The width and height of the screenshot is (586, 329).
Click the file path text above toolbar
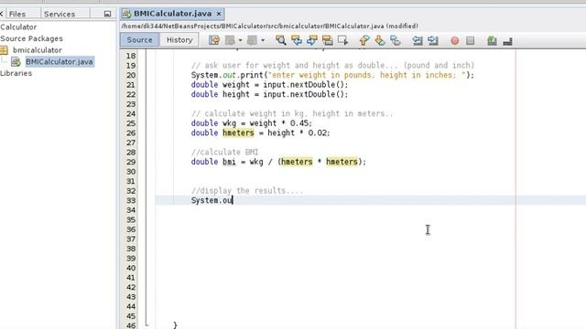click(x=269, y=26)
